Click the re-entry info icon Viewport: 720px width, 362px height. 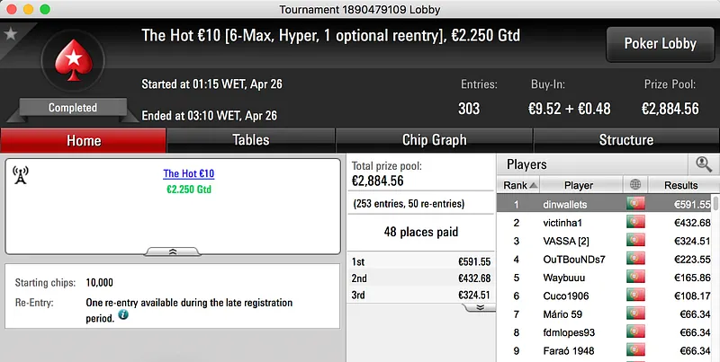(123, 315)
